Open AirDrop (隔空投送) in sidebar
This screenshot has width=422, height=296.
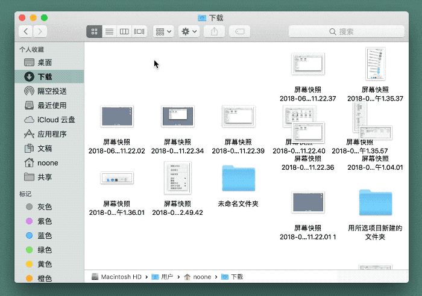52,91
